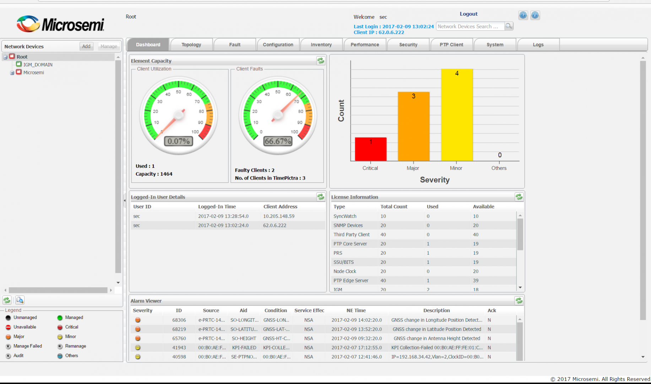The width and height of the screenshot is (651, 384).
Task: Refresh the Logged-In User Details panel
Action: [x=321, y=197]
